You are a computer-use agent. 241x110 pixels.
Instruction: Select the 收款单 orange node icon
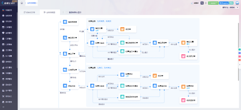[122, 29]
